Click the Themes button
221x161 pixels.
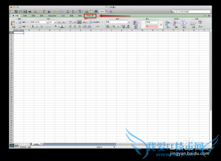pyautogui.click(x=193, y=24)
